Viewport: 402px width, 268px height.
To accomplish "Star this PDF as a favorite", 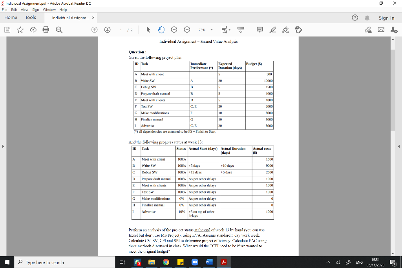I will [20, 29].
